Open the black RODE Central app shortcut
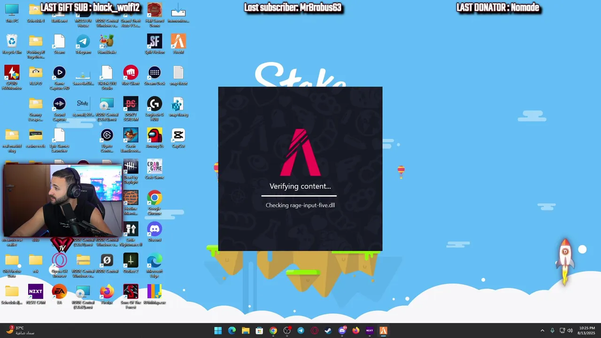 click(107, 263)
